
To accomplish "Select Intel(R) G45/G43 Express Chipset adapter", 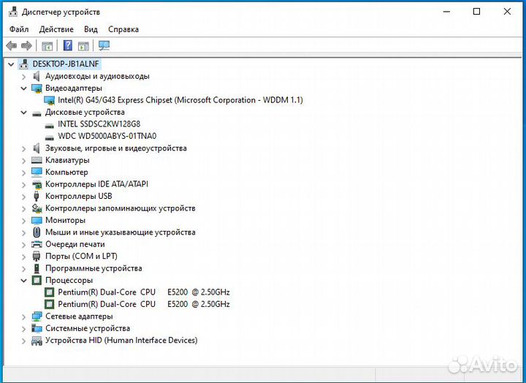I will click(x=180, y=100).
